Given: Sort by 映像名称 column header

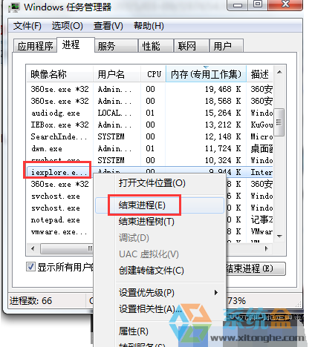Looking at the screenshot, I should [x=59, y=74].
